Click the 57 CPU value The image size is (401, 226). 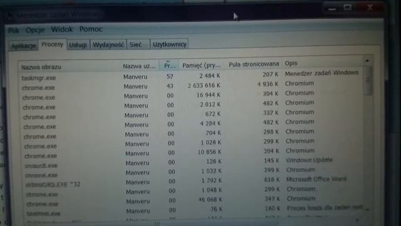coord(170,77)
